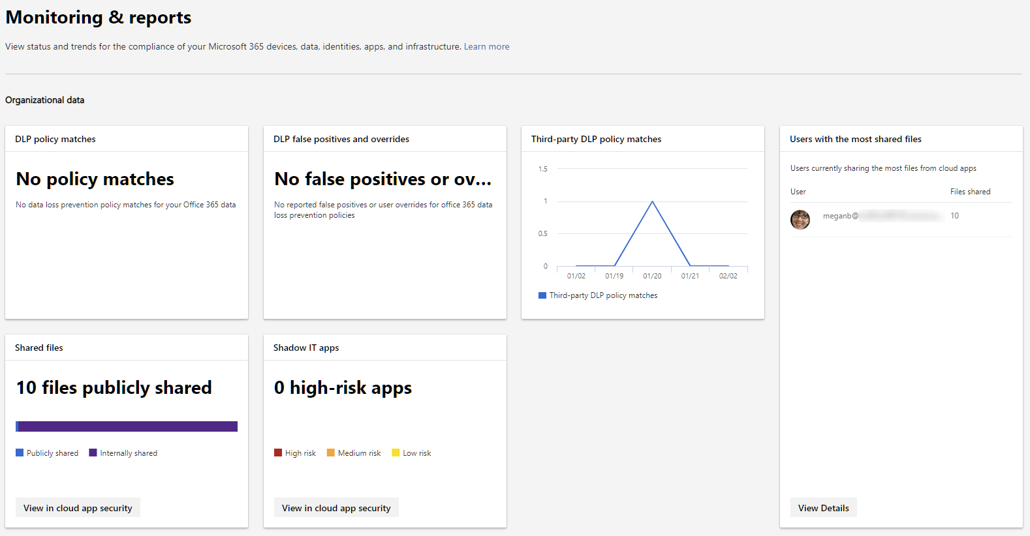Click meganb's profile picture

(800, 220)
